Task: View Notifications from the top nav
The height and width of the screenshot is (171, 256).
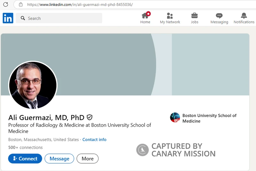Action: pos(244,18)
